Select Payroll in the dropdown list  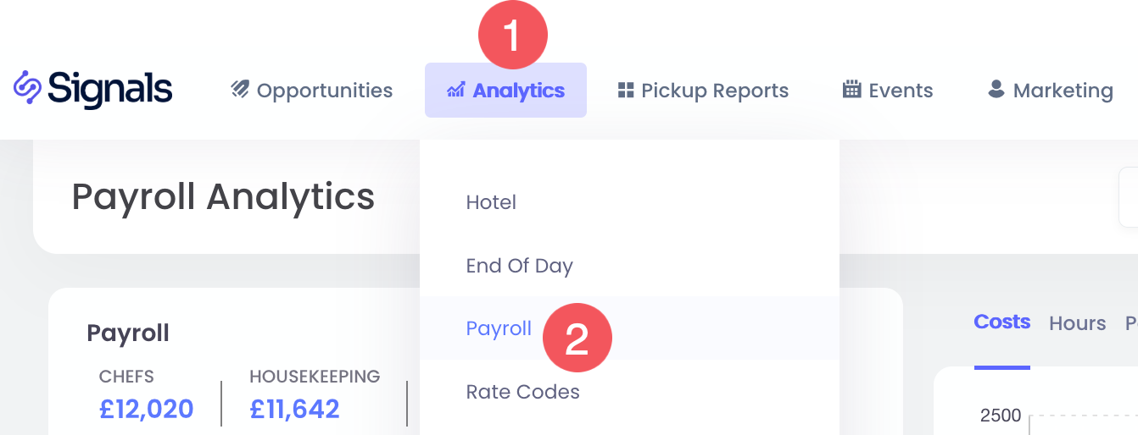[499, 328]
